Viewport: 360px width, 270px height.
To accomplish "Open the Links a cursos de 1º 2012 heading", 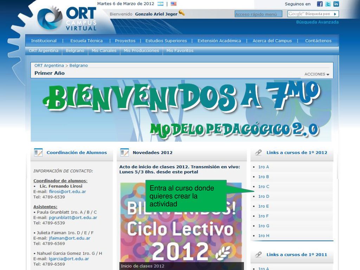I will pos(297,153).
